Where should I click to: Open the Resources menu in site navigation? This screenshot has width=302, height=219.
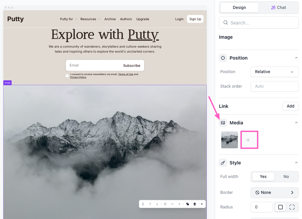click(x=90, y=19)
